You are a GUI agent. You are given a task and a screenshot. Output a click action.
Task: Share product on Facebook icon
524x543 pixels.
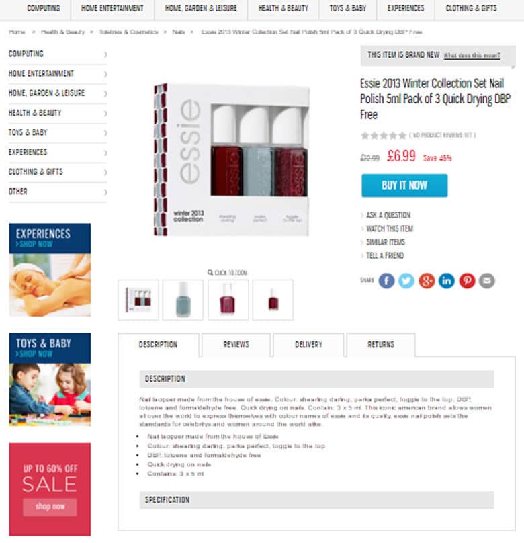pyautogui.click(x=386, y=280)
